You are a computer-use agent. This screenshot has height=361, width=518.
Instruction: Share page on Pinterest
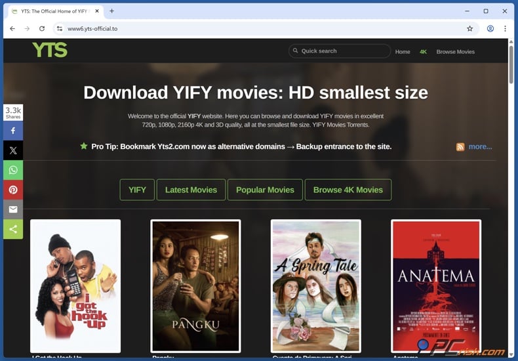tap(13, 190)
